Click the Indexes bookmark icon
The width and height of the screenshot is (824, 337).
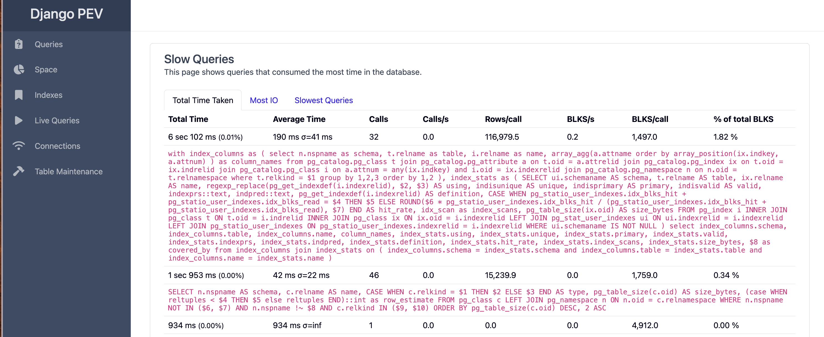[19, 95]
